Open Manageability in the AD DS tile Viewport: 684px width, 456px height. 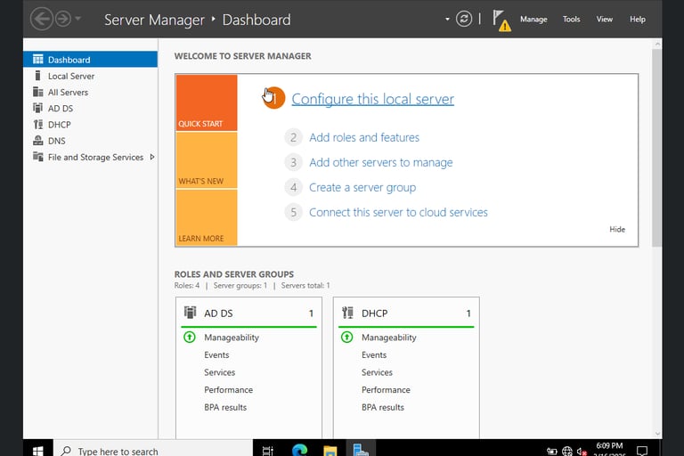[232, 338]
